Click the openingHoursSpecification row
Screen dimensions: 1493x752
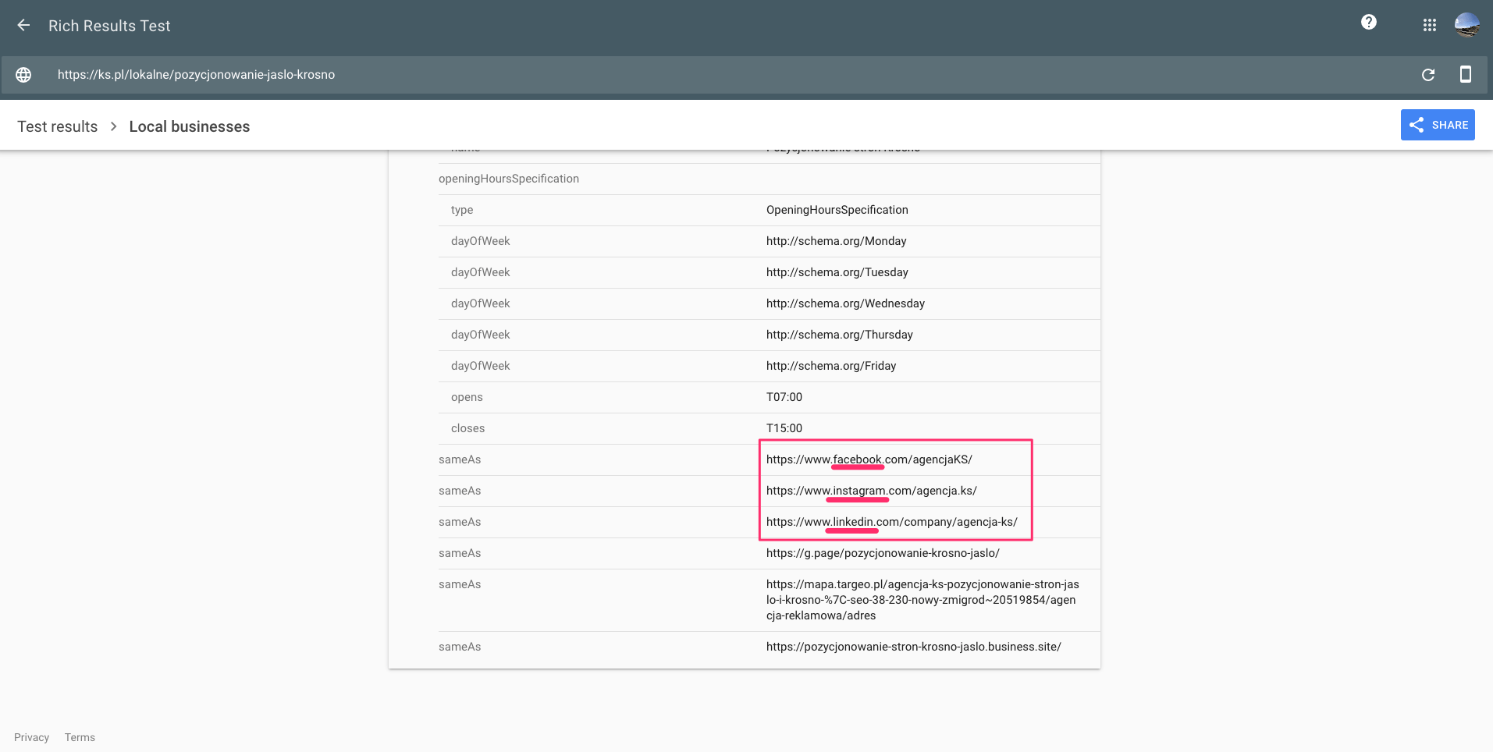pos(509,179)
